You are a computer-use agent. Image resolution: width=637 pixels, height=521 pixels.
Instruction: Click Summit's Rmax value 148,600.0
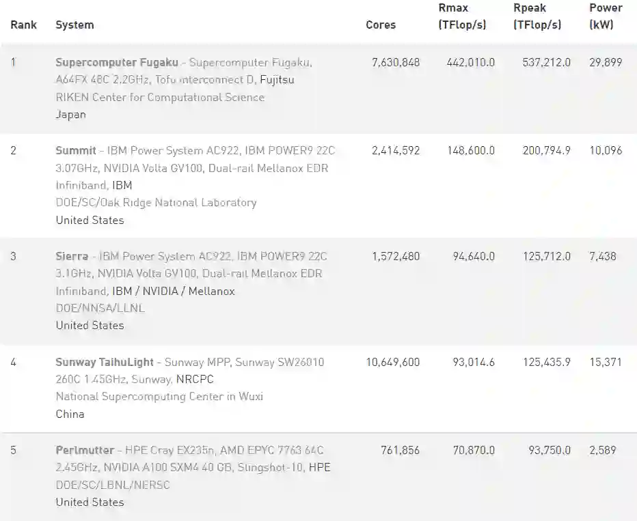click(471, 150)
